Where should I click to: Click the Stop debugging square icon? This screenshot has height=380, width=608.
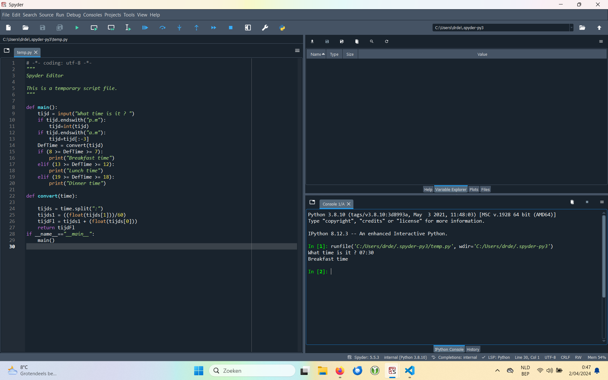tap(231, 28)
